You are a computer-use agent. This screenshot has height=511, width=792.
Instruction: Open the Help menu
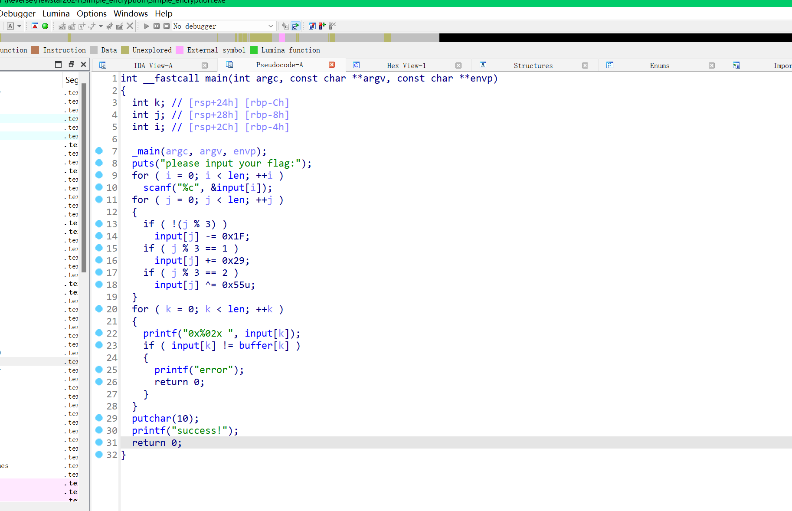point(164,13)
